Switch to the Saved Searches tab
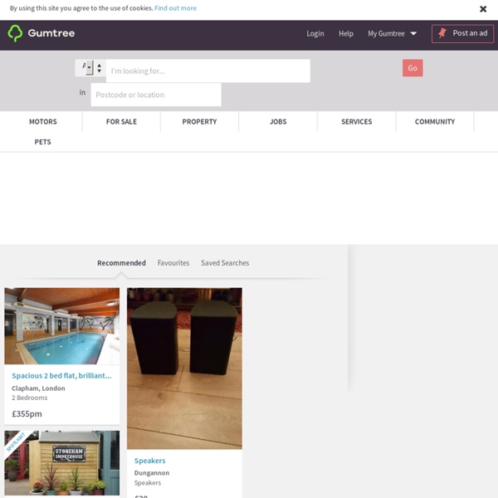This screenshot has height=498, width=498. click(225, 263)
